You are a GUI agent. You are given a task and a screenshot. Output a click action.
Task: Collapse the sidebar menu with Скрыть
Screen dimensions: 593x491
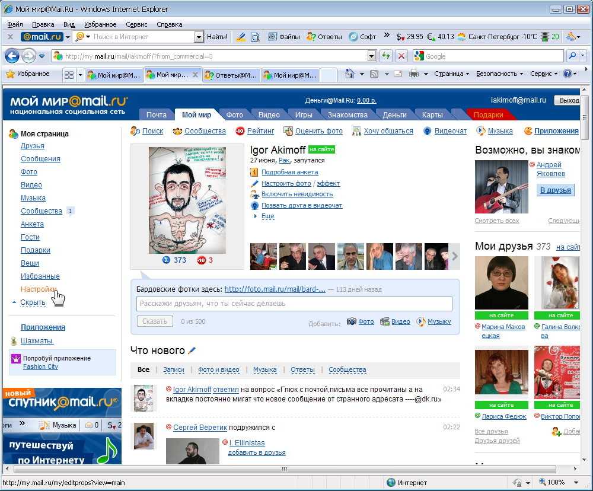33,302
